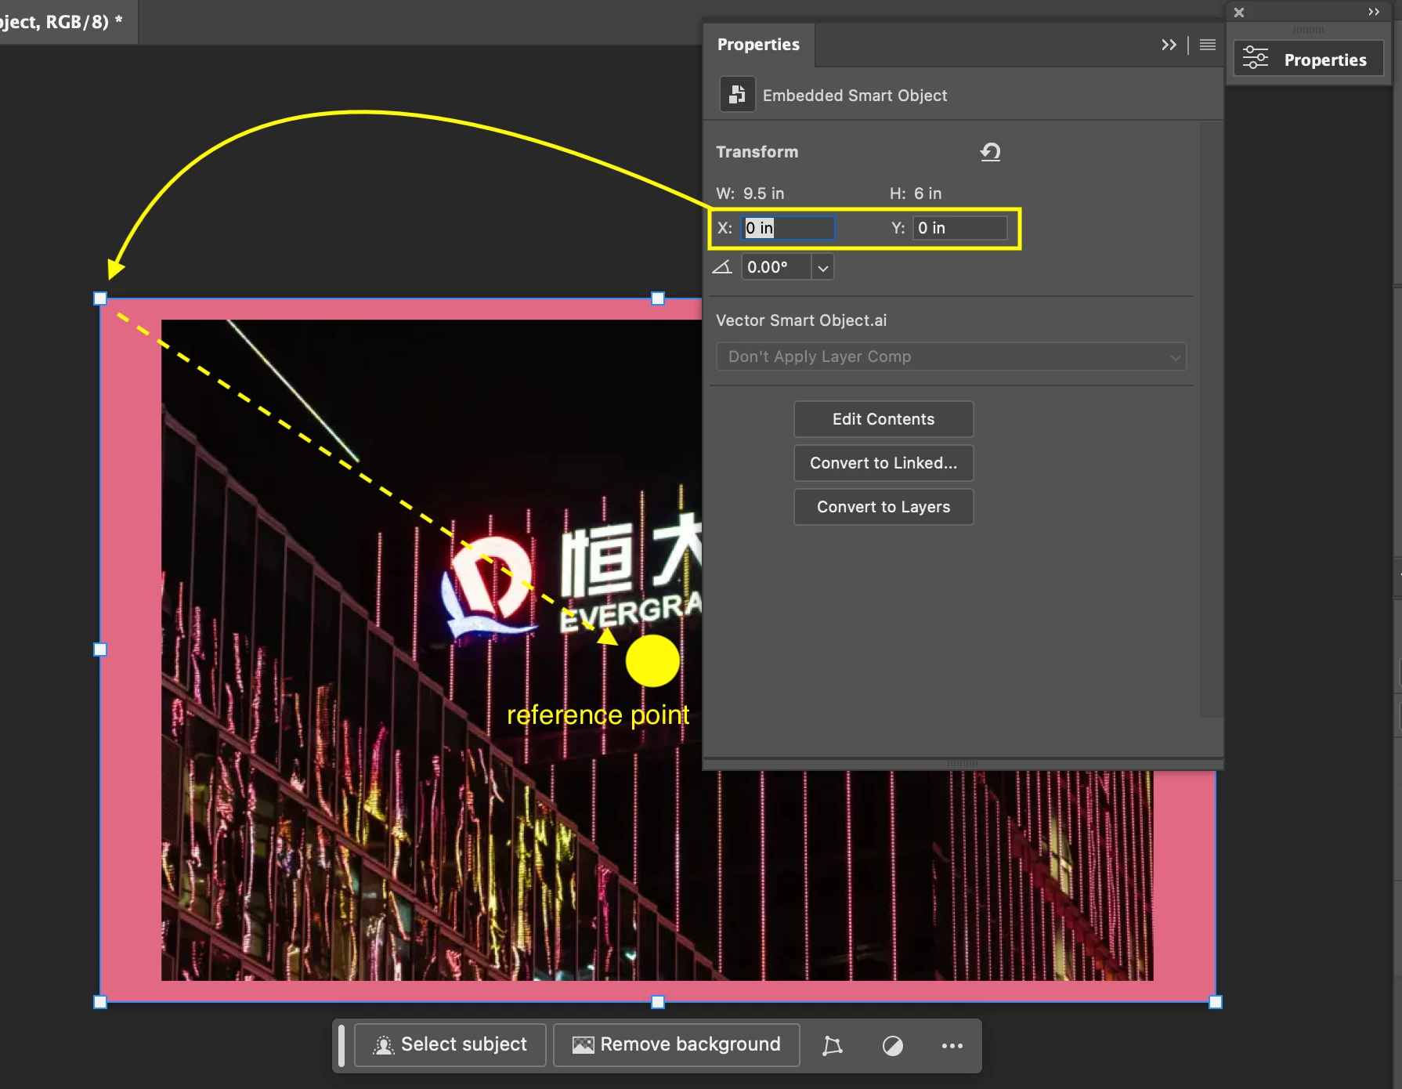The width and height of the screenshot is (1402, 1089).
Task: Click the Remove background button
Action: click(677, 1044)
